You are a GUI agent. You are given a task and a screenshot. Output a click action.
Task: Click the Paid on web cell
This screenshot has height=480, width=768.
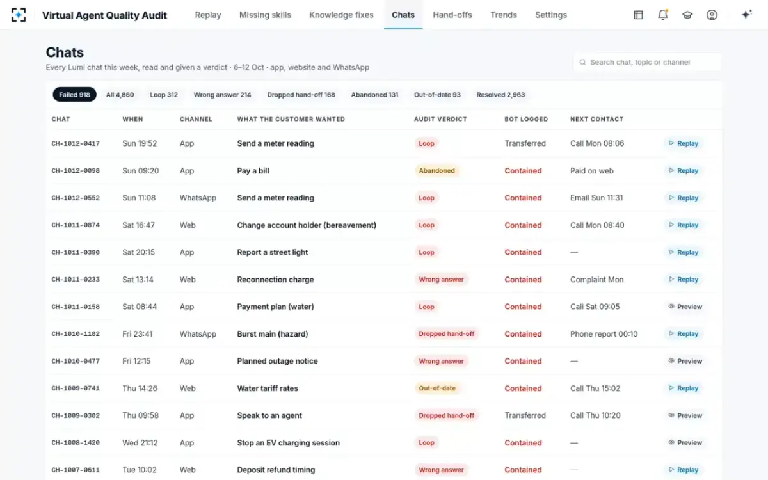click(592, 171)
